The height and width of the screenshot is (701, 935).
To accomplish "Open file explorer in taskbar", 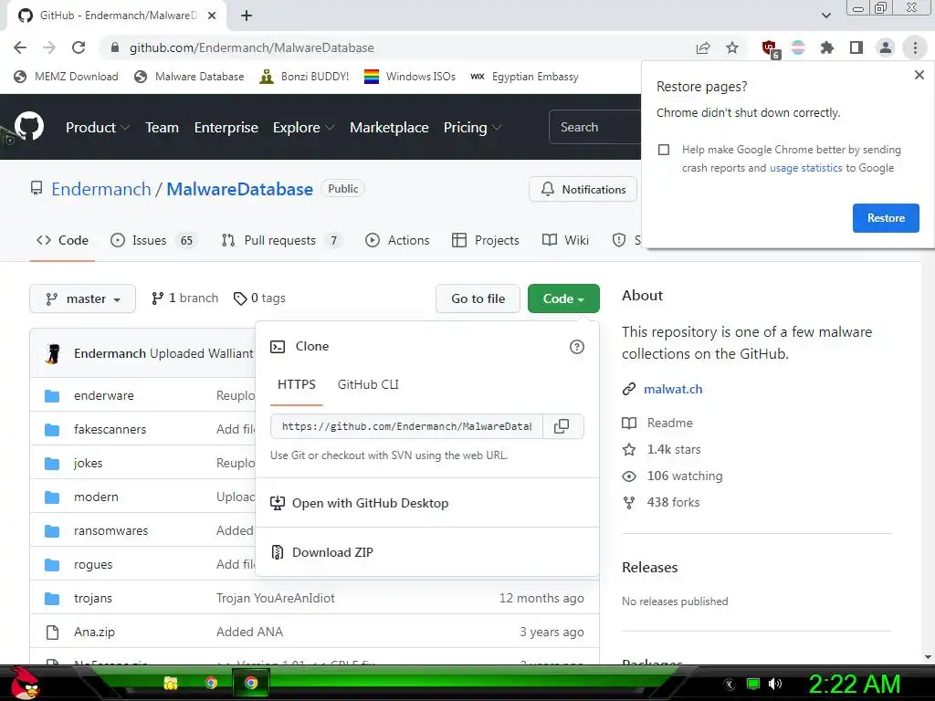I will pyautogui.click(x=171, y=683).
